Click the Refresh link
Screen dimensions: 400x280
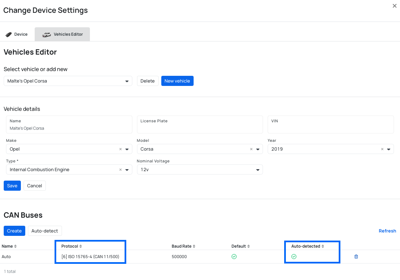pos(387,231)
